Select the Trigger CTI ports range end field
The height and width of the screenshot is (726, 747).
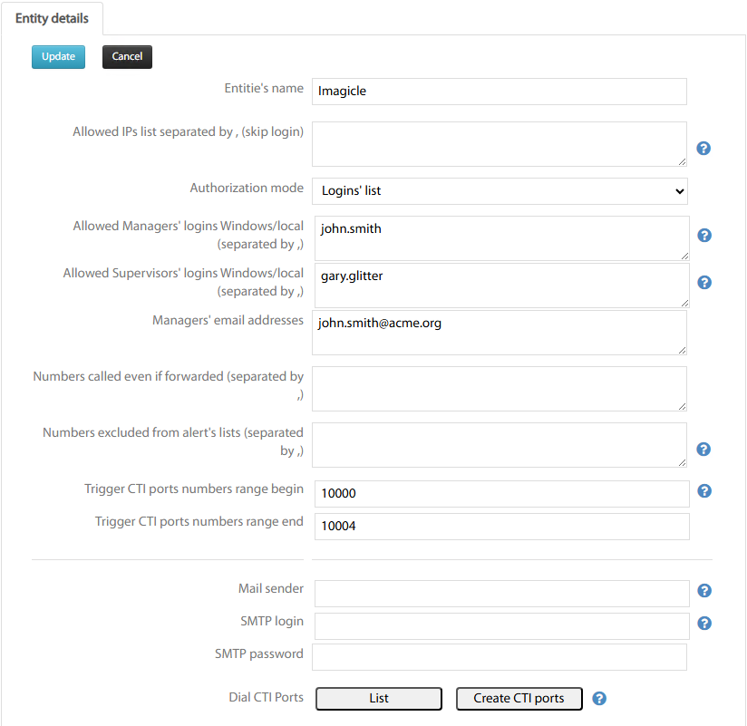tap(501, 527)
